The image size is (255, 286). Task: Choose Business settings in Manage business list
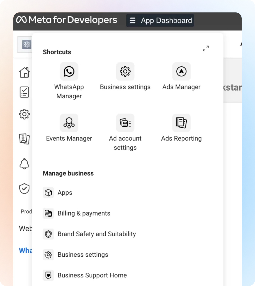coord(83,255)
